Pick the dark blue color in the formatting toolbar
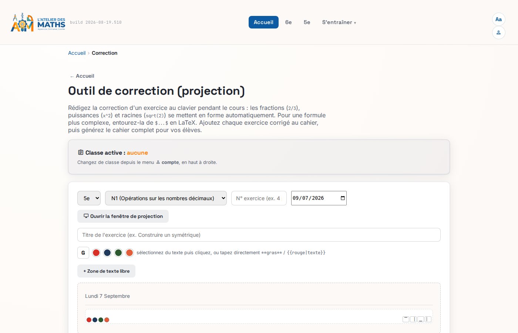Image resolution: width=518 pixels, height=333 pixels. click(107, 253)
